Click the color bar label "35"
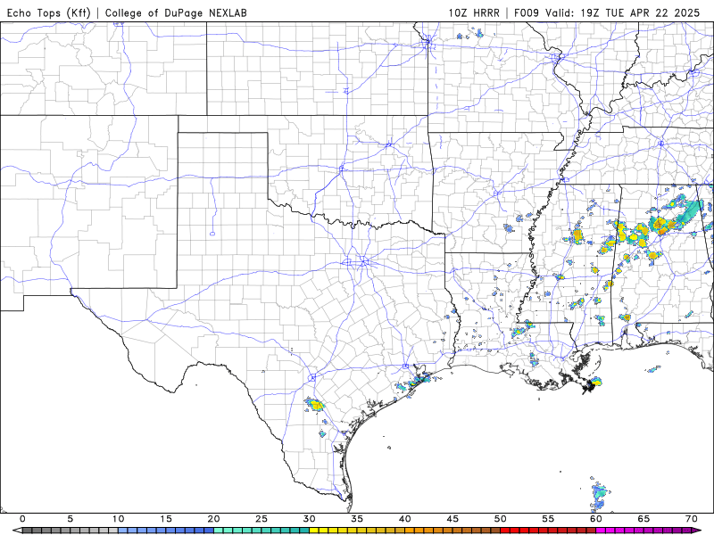714x535 pixels. point(357,519)
